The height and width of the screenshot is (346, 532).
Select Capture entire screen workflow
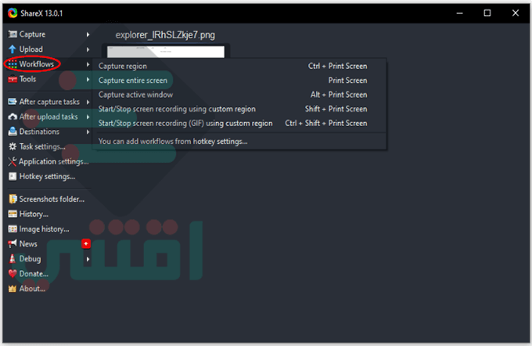point(239,80)
